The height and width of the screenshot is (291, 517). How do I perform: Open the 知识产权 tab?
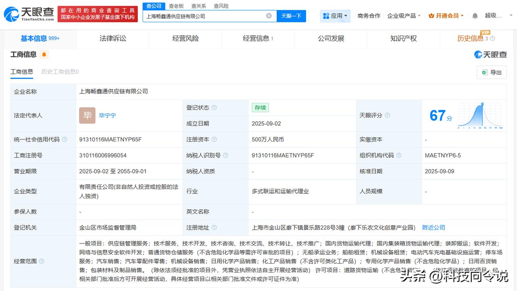pos(404,38)
